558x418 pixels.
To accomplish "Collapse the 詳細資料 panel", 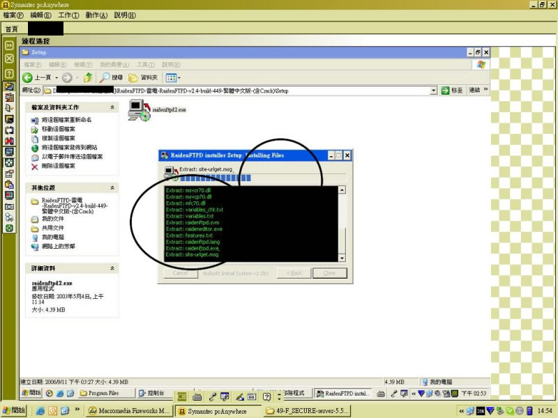I will [112, 268].
